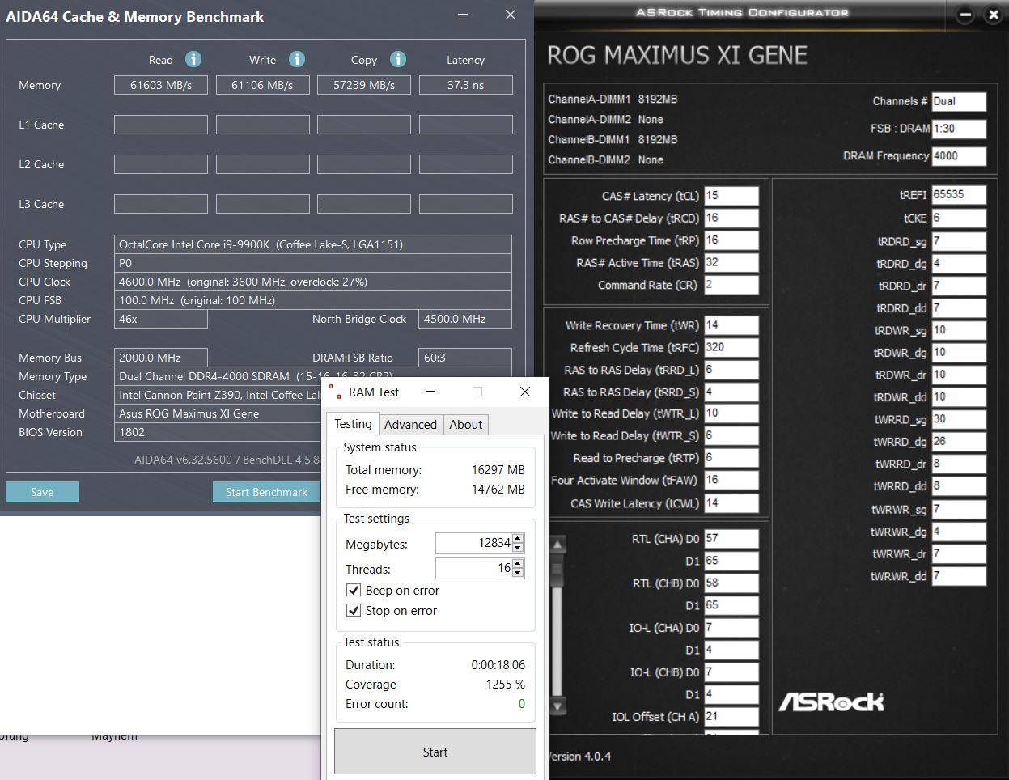Close the AIDA64 benchmark window
Image resolution: width=1009 pixels, height=780 pixels.
coord(511,15)
